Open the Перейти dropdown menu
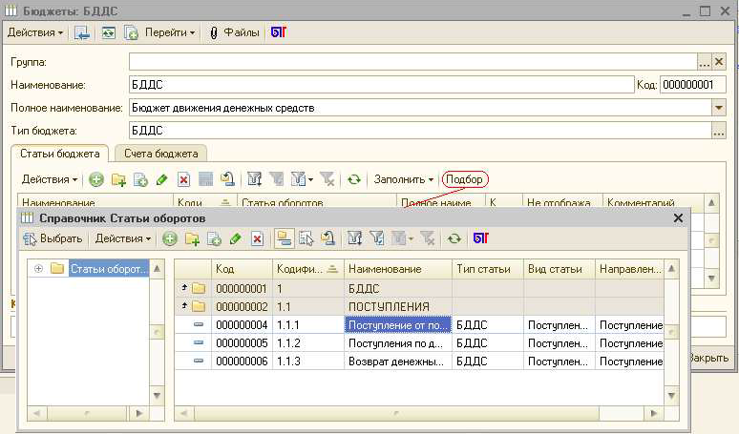 pos(170,32)
